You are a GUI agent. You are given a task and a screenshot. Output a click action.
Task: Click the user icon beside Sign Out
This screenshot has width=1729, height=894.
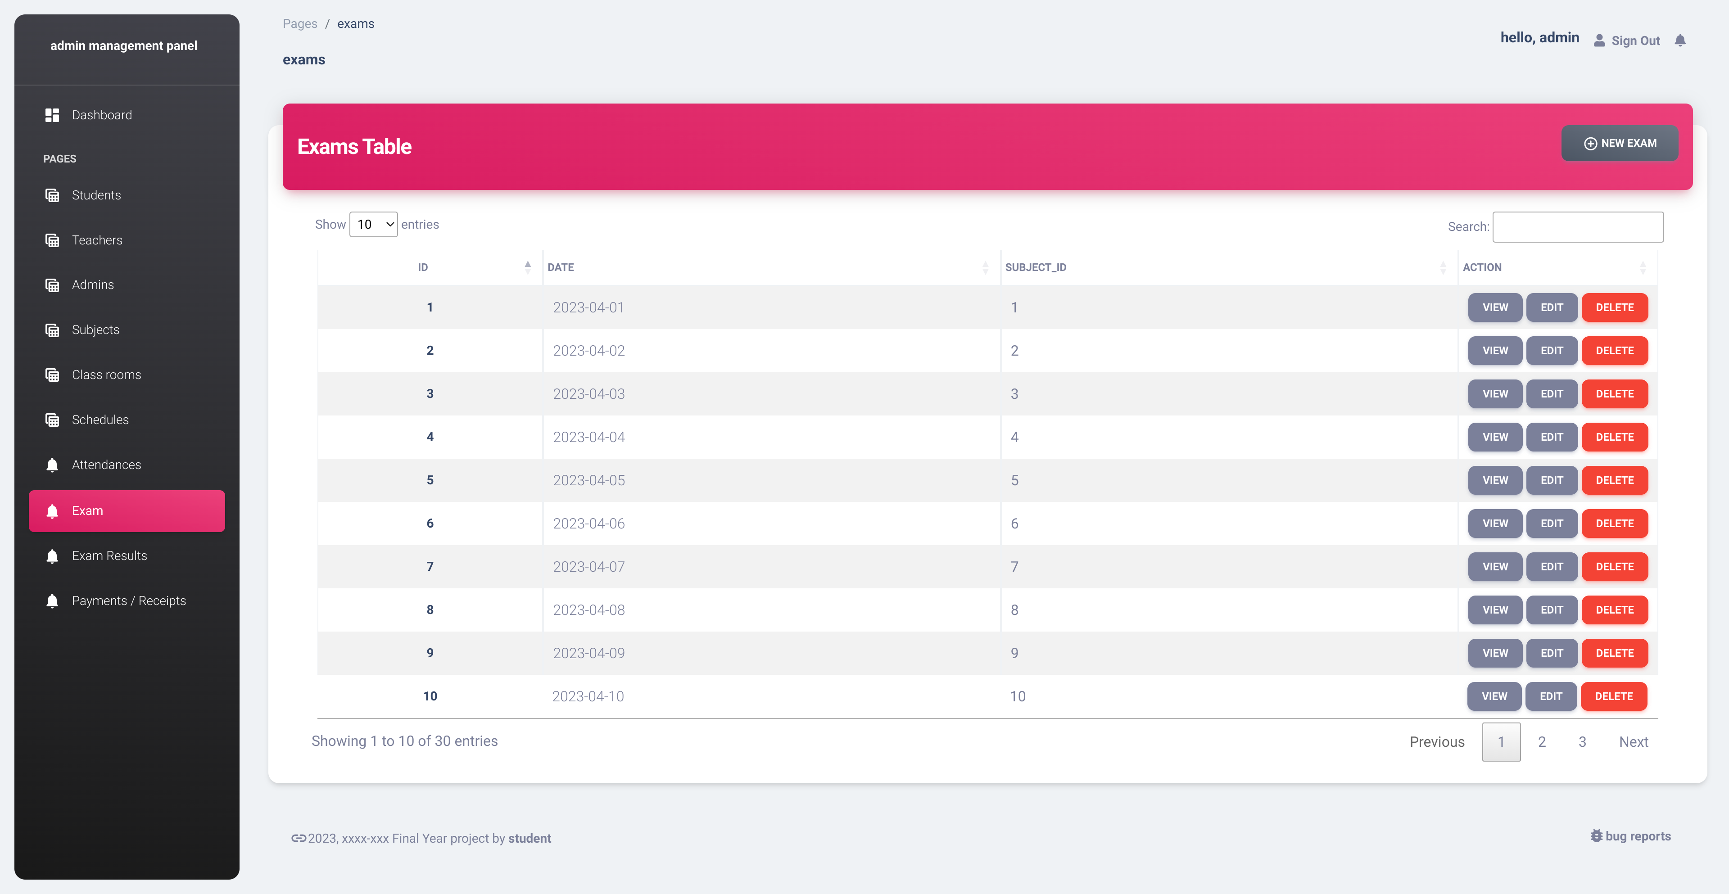(1599, 40)
